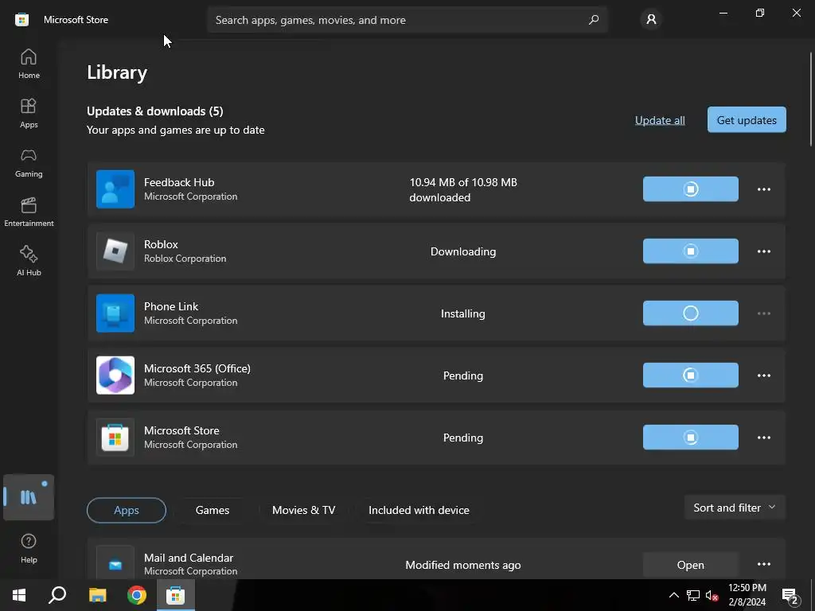The image size is (815, 611).
Task: Cancel the pending Microsoft 365 (Office) update
Action: [x=690, y=376]
